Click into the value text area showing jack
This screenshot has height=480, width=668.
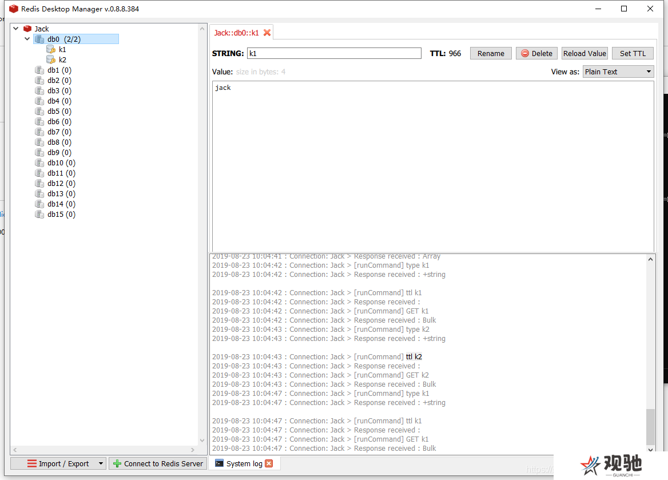(434, 166)
